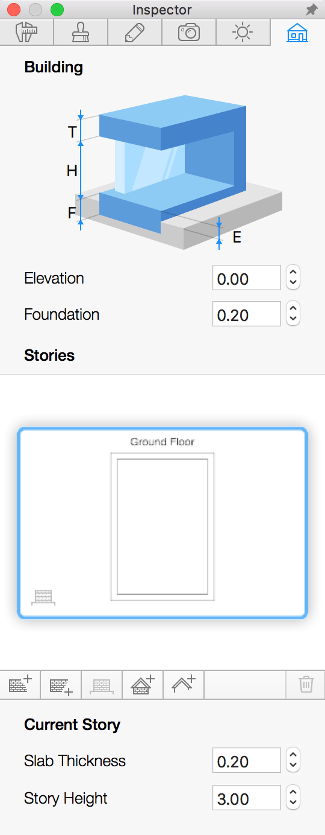Click the Story Height value field
This screenshot has width=325, height=835.
[x=247, y=798]
